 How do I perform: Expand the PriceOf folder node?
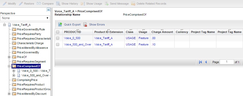coord(9,57)
